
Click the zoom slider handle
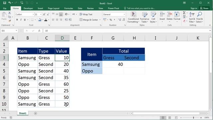coord(193,118)
